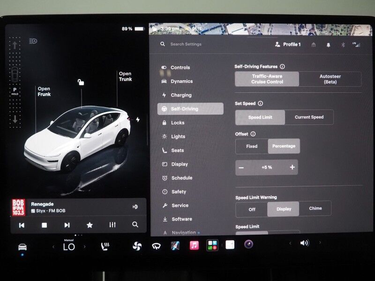This screenshot has width=375, height=281.
Task: Launch the navigation map app
Action: [x=175, y=245]
